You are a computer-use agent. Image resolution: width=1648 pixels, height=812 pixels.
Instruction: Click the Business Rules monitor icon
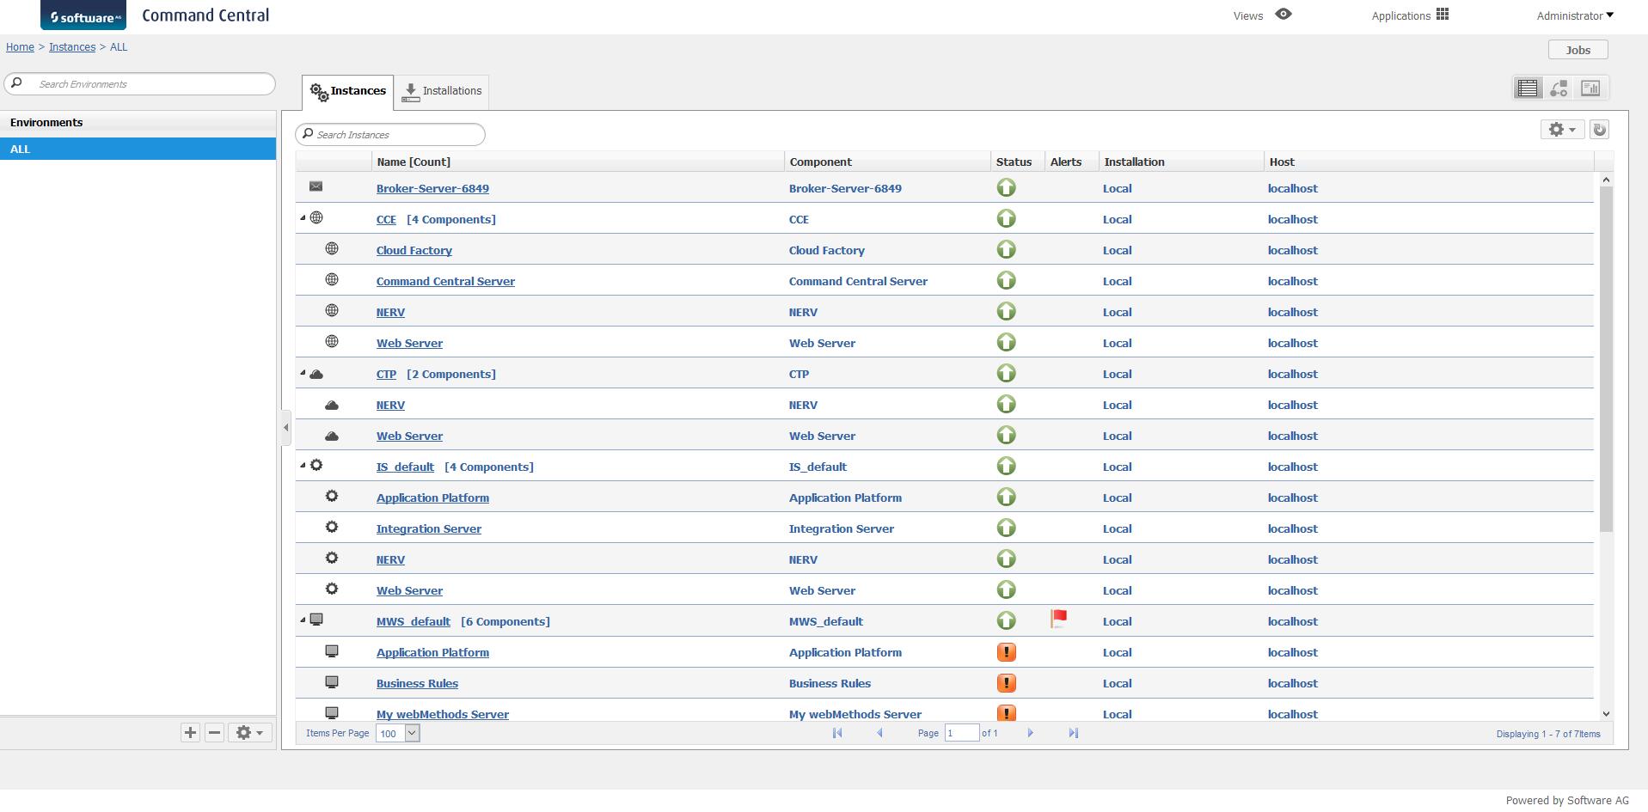pos(332,681)
